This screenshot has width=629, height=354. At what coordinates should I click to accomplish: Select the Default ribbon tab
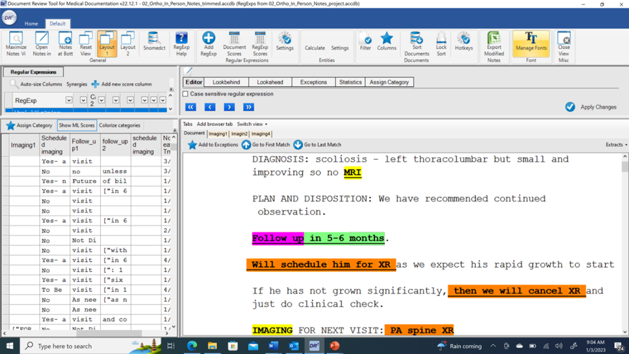57,24
